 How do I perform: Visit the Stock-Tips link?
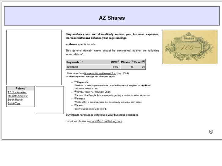click(14, 104)
